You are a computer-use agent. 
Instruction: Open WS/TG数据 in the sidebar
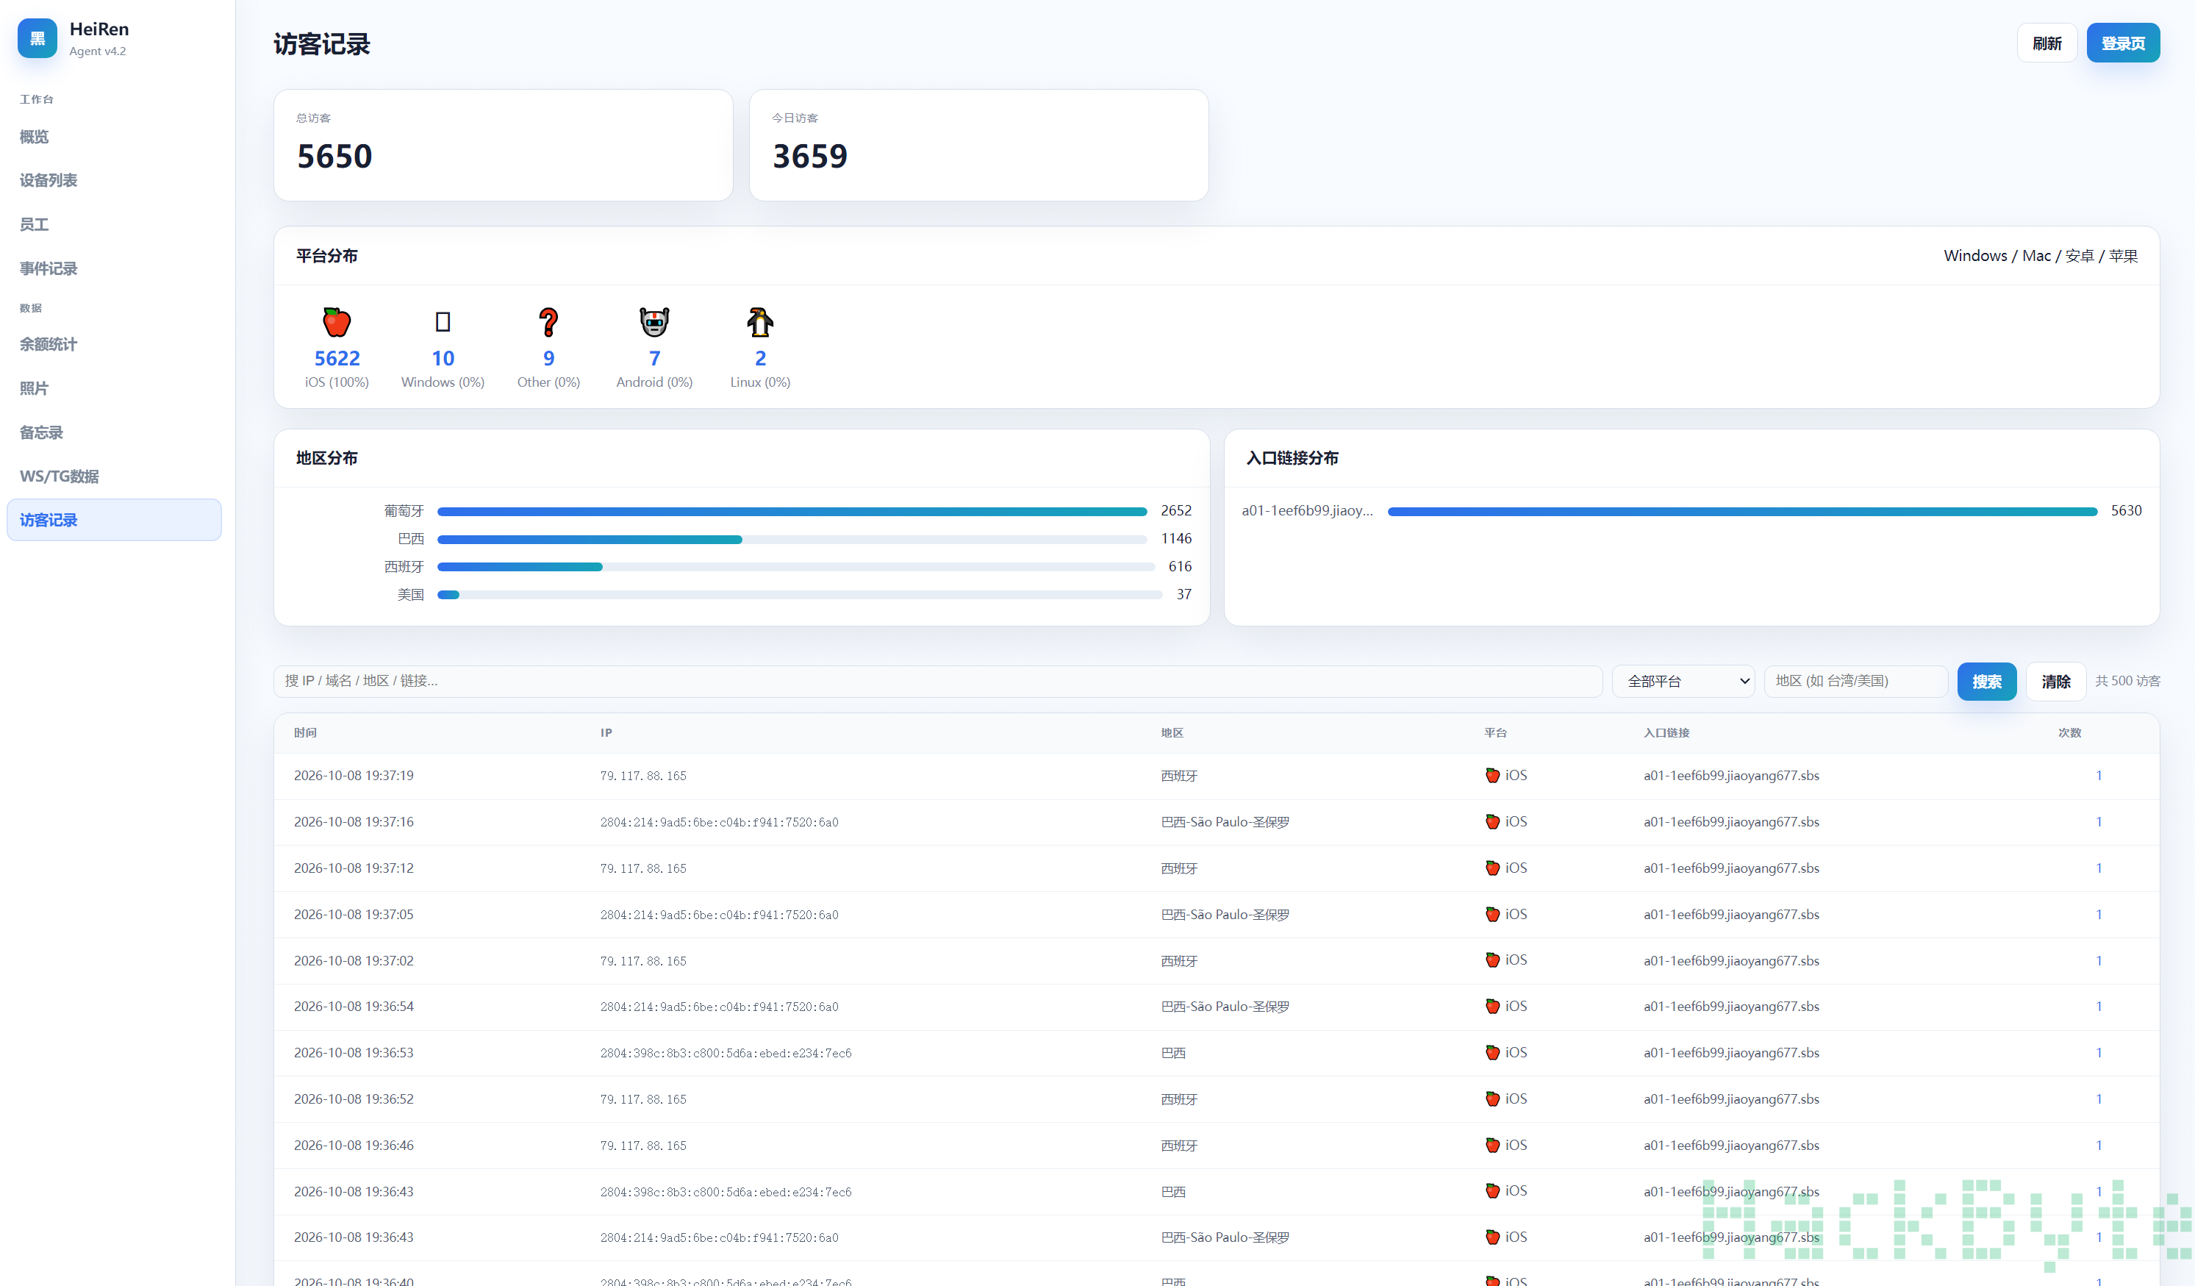pyautogui.click(x=114, y=476)
